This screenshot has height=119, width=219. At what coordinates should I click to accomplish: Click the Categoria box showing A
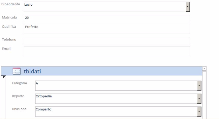point(116,86)
